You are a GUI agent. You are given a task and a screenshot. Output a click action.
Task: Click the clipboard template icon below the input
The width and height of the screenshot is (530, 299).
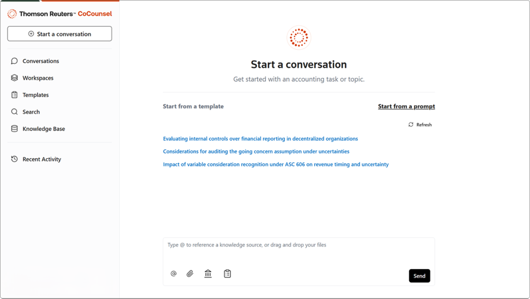(227, 274)
